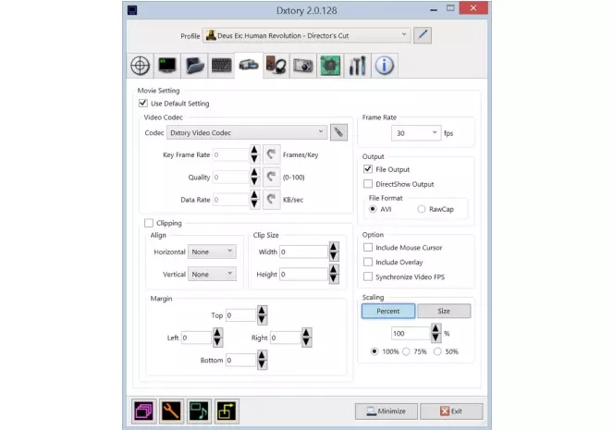This screenshot has height=430, width=614.
Task: Click the Top margin input field
Action: [240, 315]
